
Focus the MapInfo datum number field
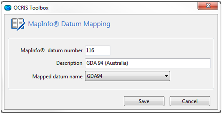[x=97, y=50]
